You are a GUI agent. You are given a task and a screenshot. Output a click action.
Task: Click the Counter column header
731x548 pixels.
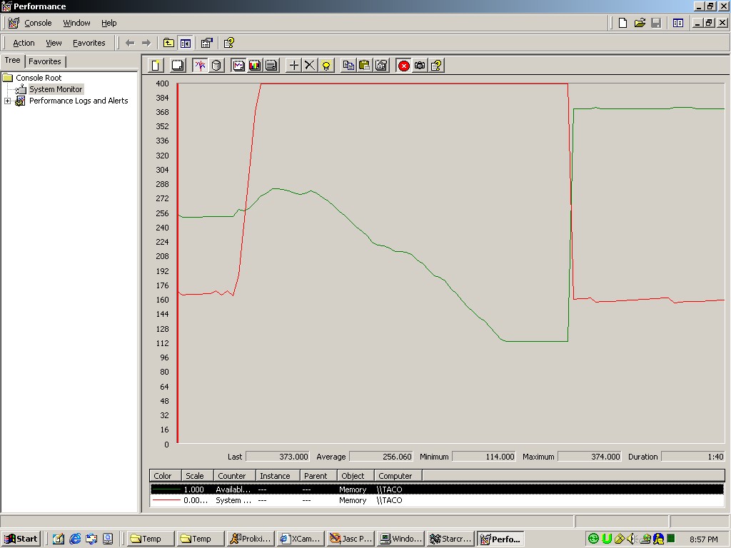(234, 476)
